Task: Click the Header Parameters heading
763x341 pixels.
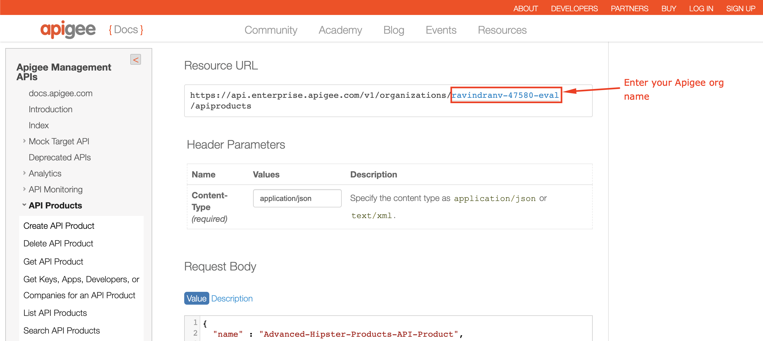Action: pyautogui.click(x=236, y=145)
